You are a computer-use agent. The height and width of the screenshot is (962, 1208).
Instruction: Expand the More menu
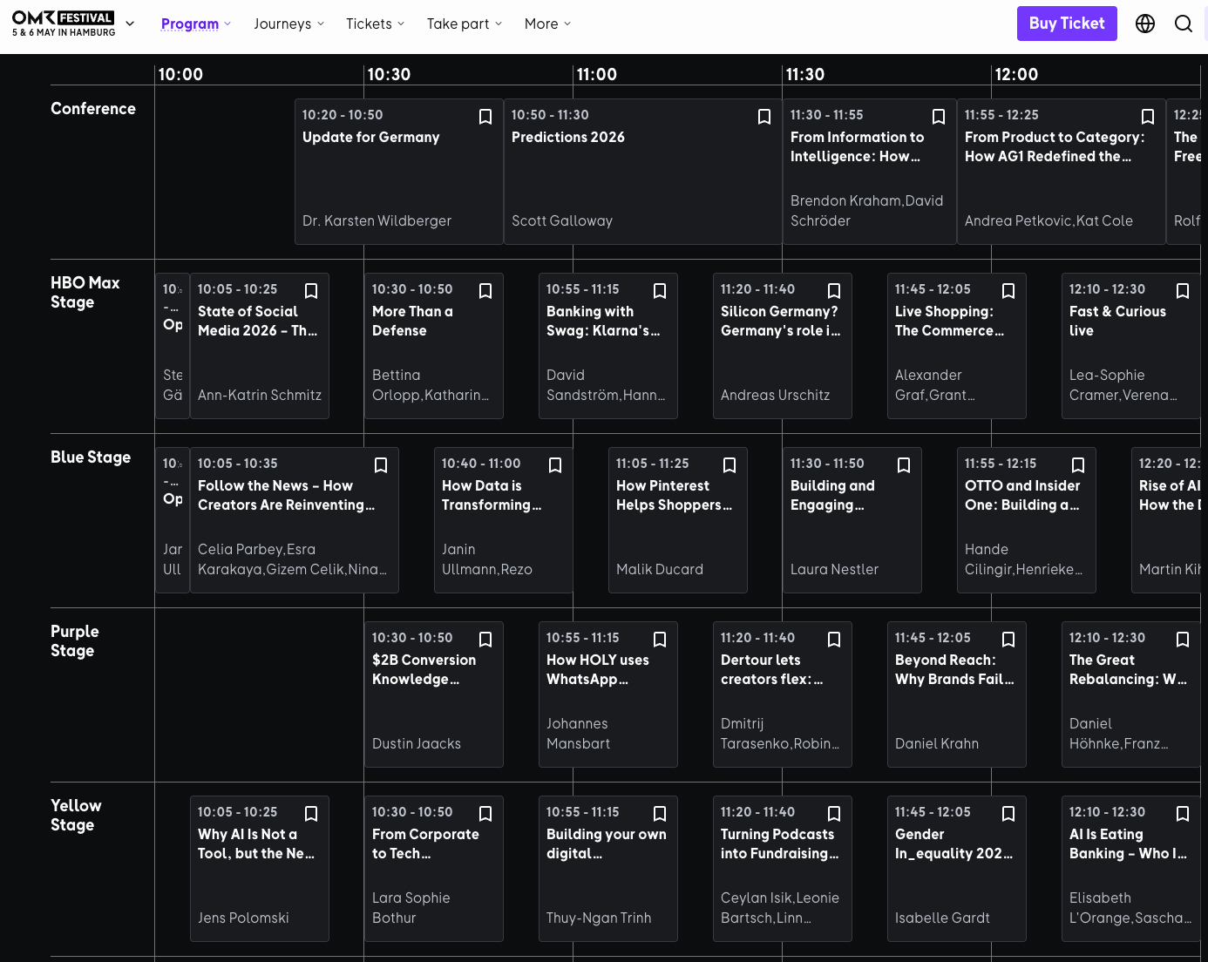(x=547, y=24)
